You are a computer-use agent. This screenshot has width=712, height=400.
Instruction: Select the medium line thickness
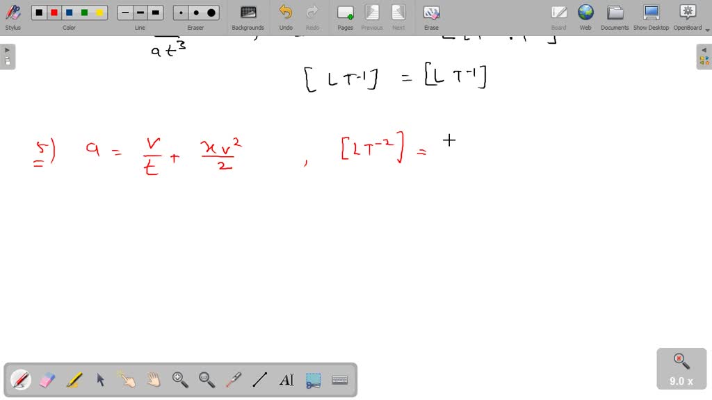[140, 12]
